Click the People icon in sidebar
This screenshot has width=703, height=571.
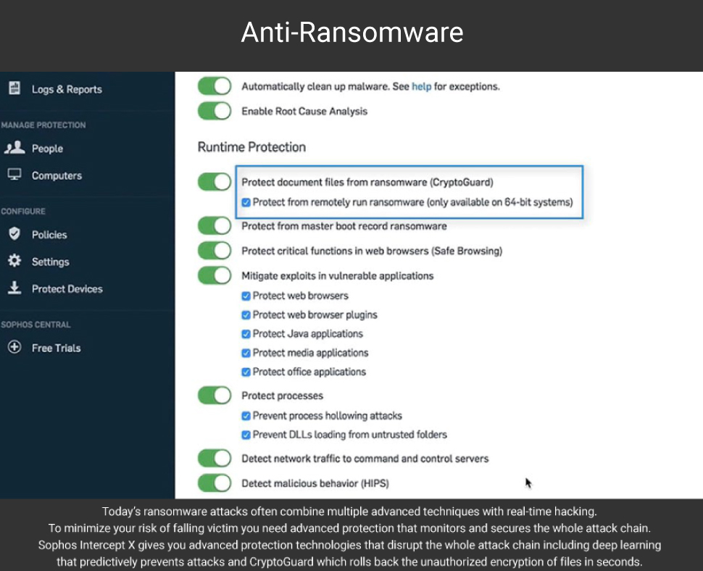click(14, 147)
